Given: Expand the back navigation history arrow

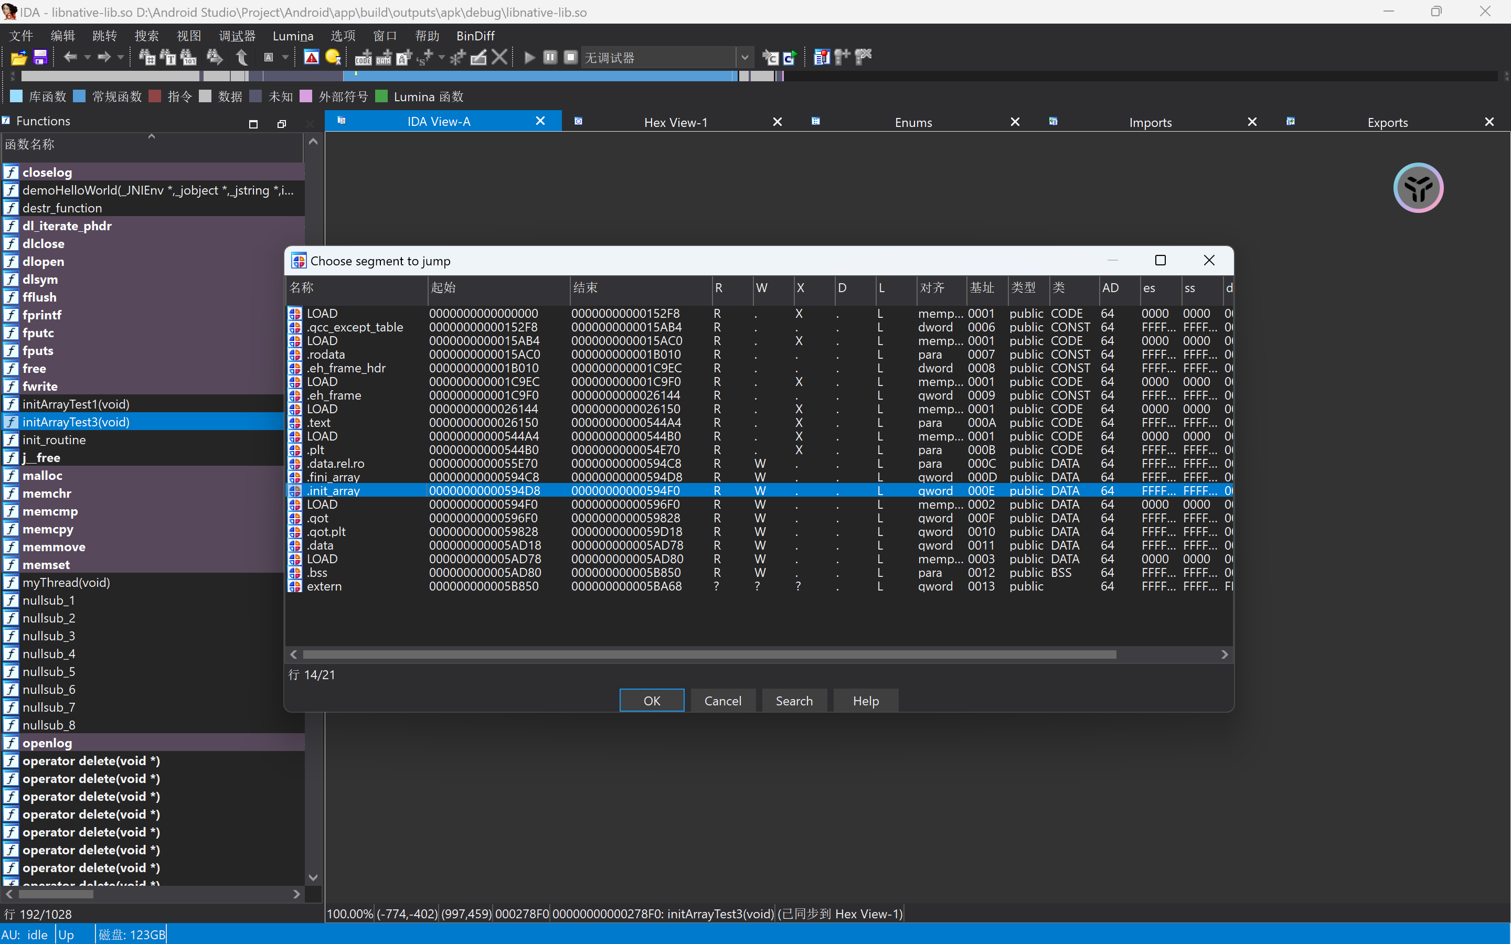Looking at the screenshot, I should [88, 58].
